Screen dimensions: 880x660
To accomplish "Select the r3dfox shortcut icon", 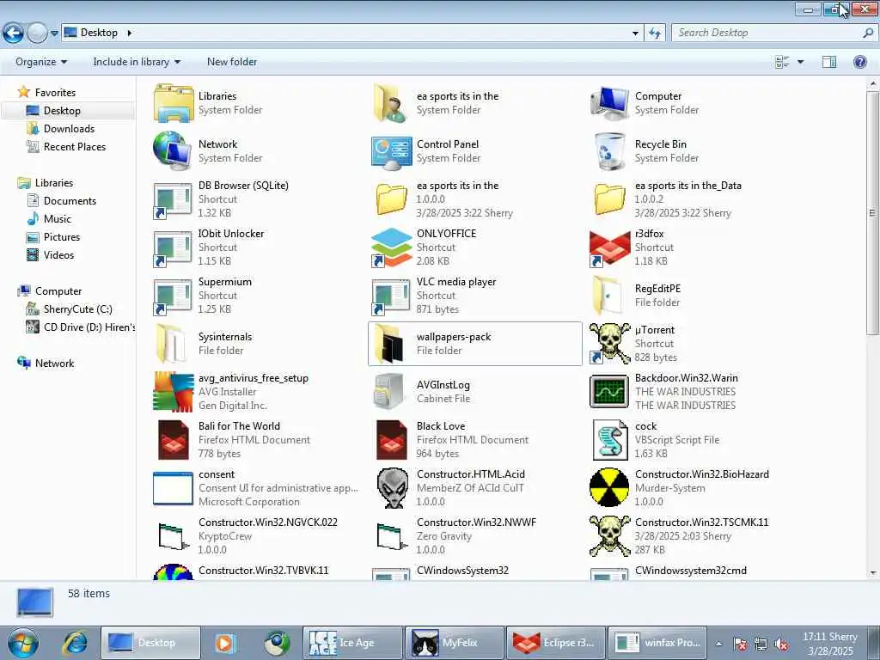I will pos(609,247).
